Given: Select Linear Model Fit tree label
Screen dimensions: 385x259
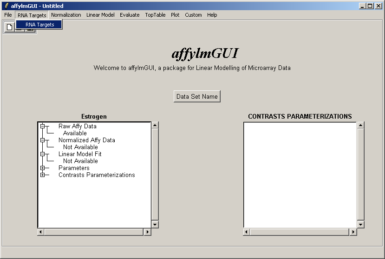Looking at the screenshot, I should (x=80, y=154).
